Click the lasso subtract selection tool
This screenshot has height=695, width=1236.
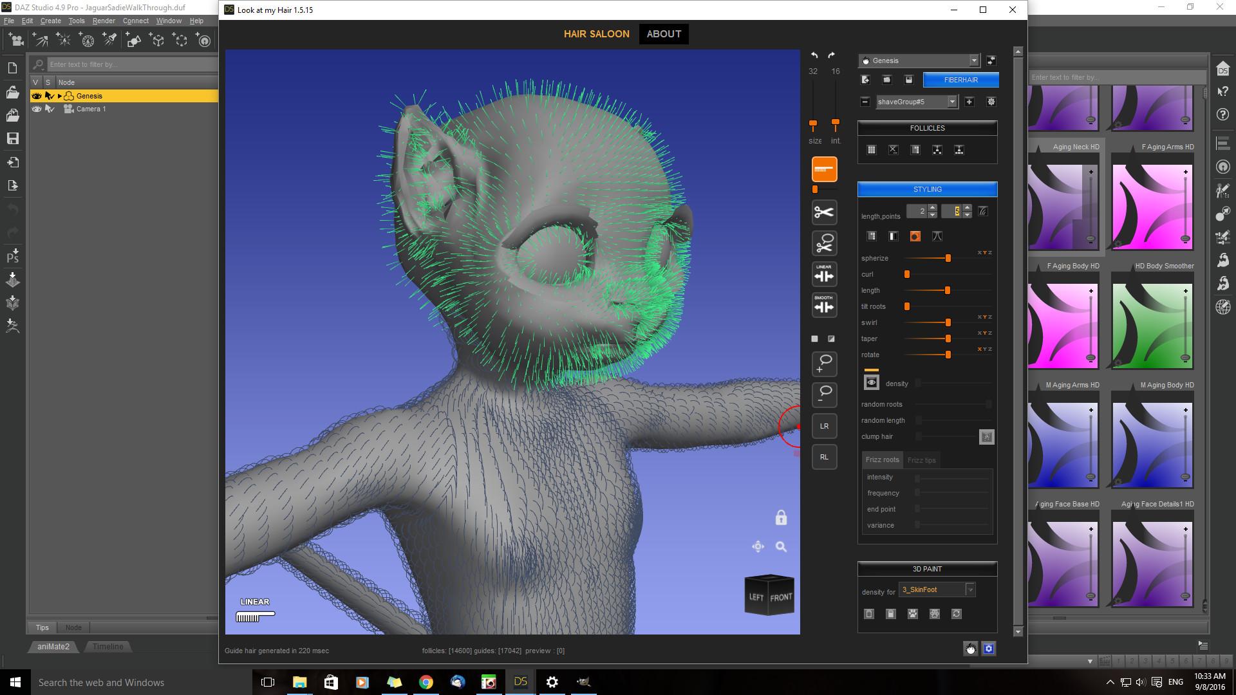pos(824,394)
